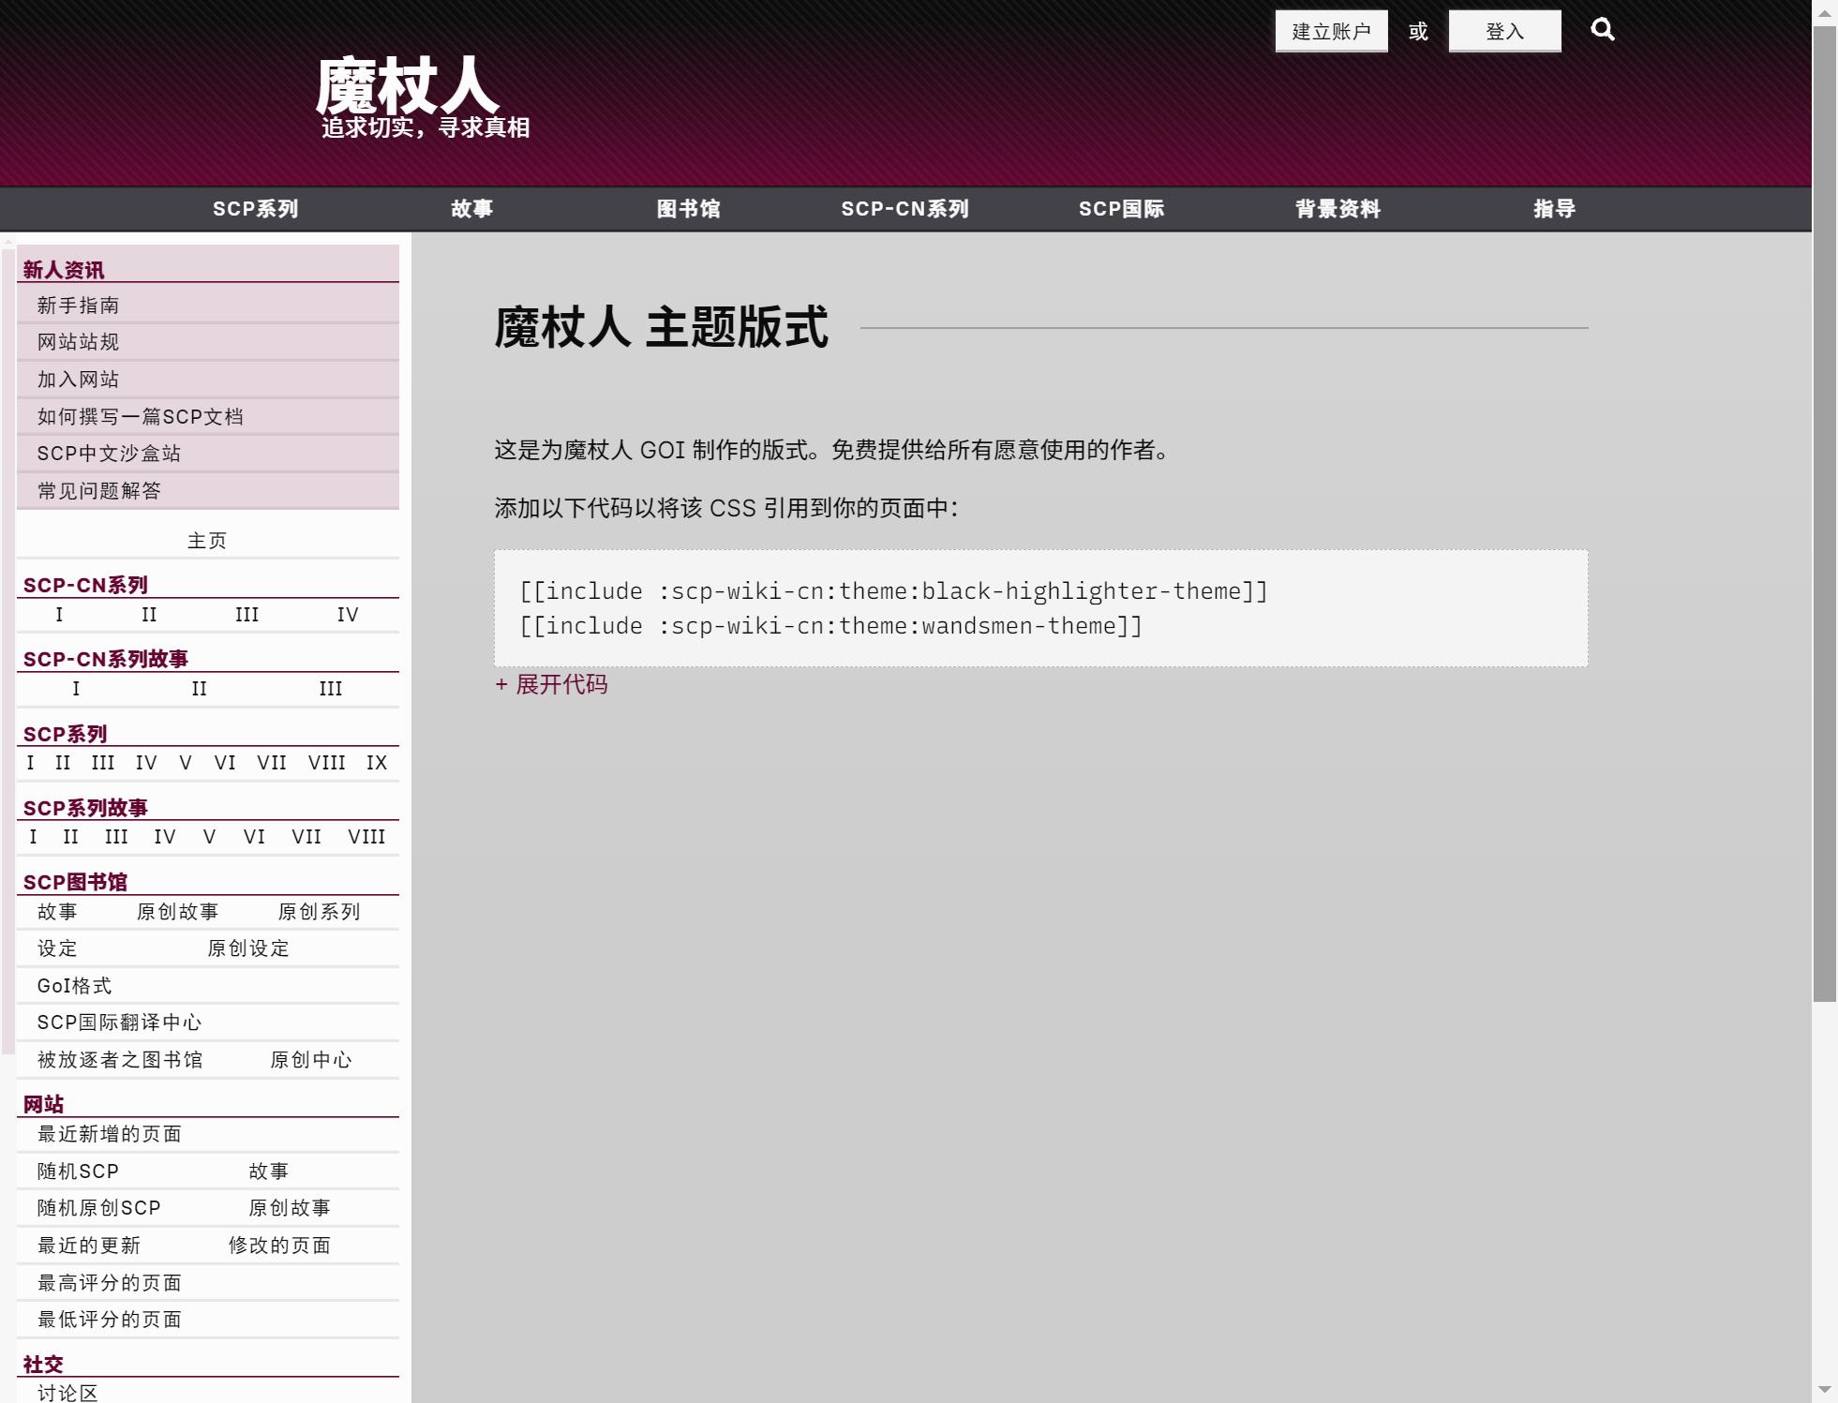Click the page scrollbar down arrow
Image resolution: width=1838 pixels, height=1403 pixels.
point(1824,1389)
